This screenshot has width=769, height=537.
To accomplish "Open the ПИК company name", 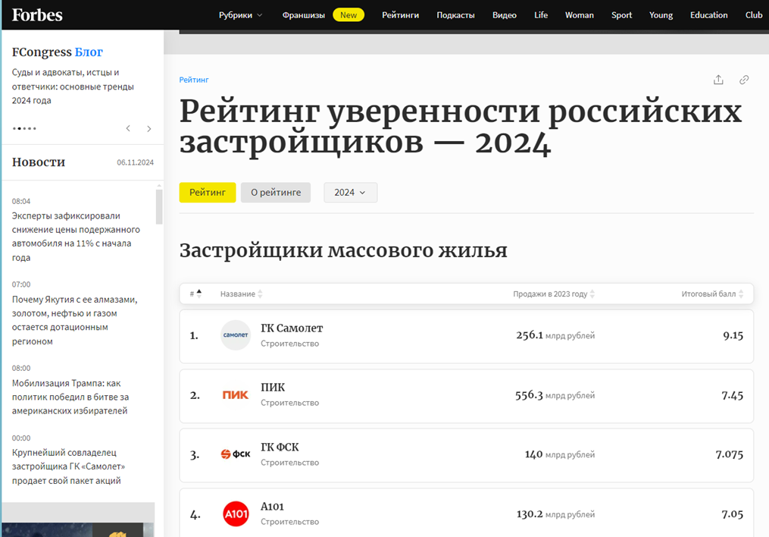I will pos(273,388).
